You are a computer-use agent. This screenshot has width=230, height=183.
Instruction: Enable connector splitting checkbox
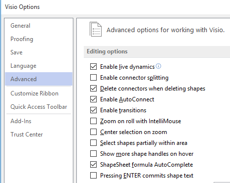coord(93,78)
